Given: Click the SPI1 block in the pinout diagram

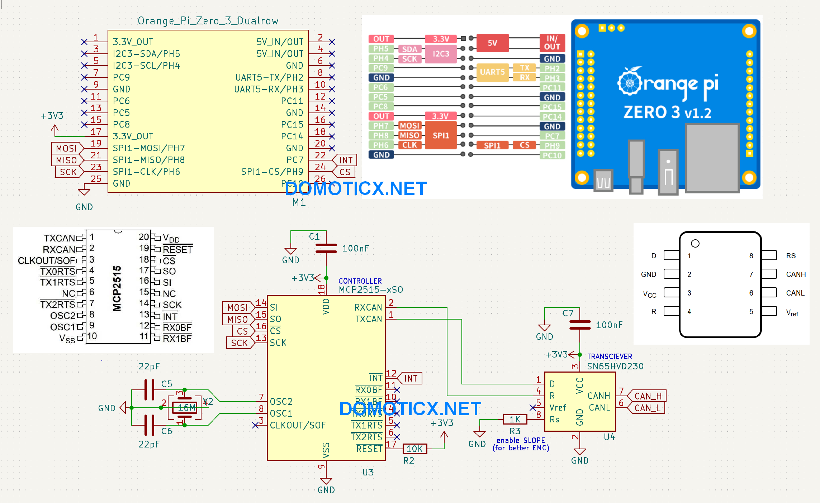Looking at the screenshot, I should pos(440,135).
